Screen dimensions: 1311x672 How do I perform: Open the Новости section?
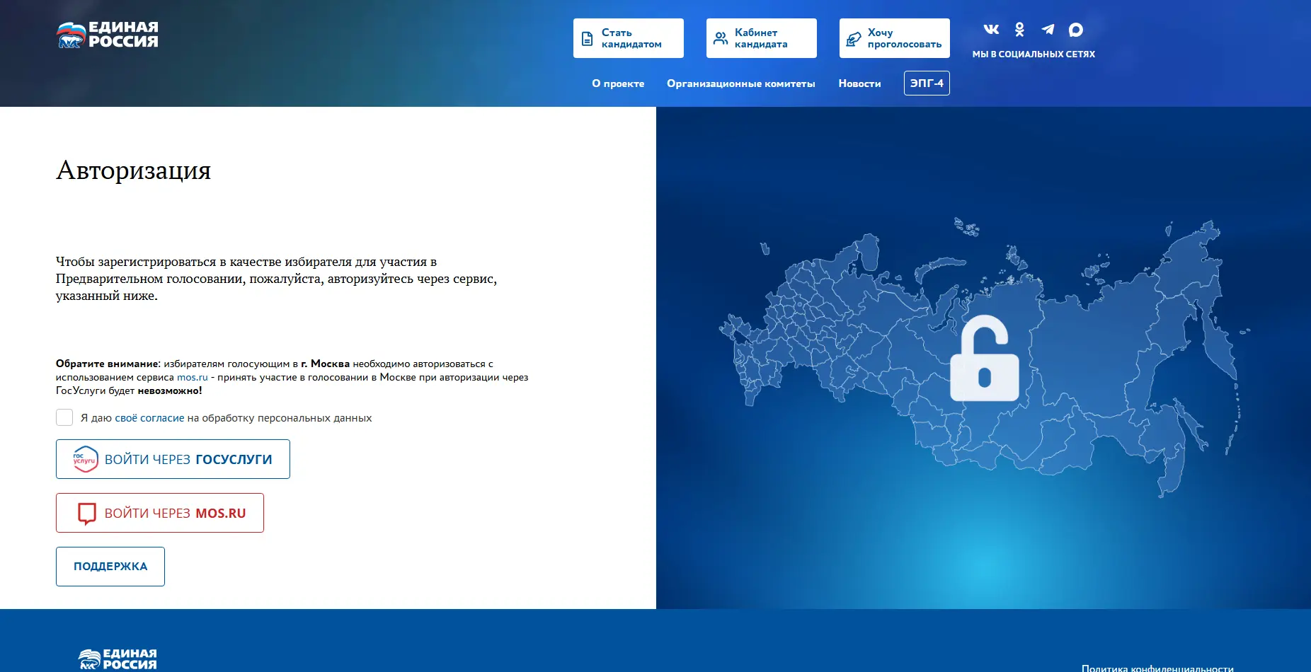click(859, 83)
